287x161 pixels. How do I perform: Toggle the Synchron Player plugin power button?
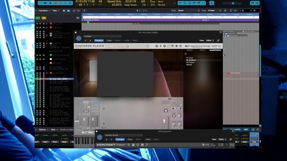coord(79,38)
